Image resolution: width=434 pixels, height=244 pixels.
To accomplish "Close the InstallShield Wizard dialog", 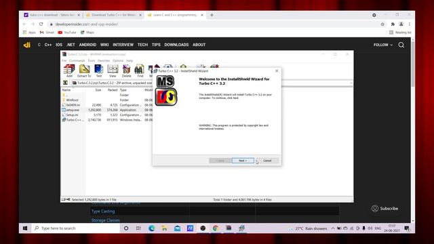I will pos(277,71).
